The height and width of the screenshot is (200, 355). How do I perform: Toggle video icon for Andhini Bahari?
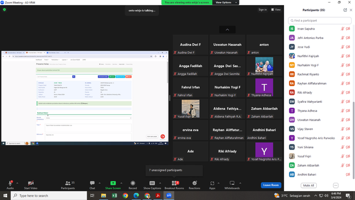pos(348,174)
